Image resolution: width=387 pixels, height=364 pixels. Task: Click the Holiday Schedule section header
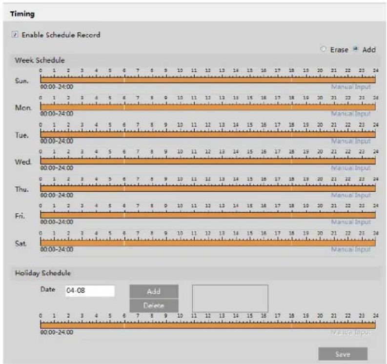pos(43,273)
